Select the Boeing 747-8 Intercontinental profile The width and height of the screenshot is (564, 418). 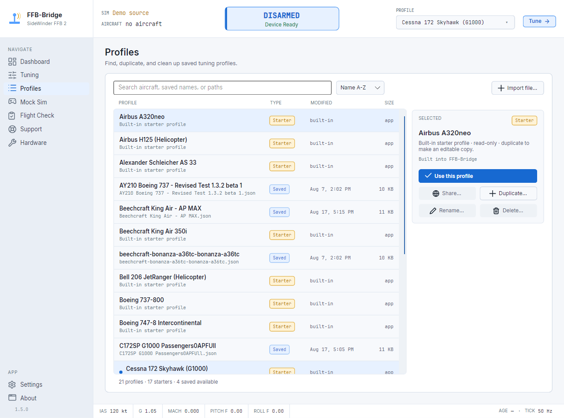(256, 327)
